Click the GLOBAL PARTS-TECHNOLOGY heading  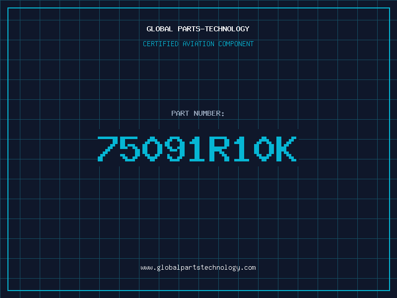[x=198, y=29]
